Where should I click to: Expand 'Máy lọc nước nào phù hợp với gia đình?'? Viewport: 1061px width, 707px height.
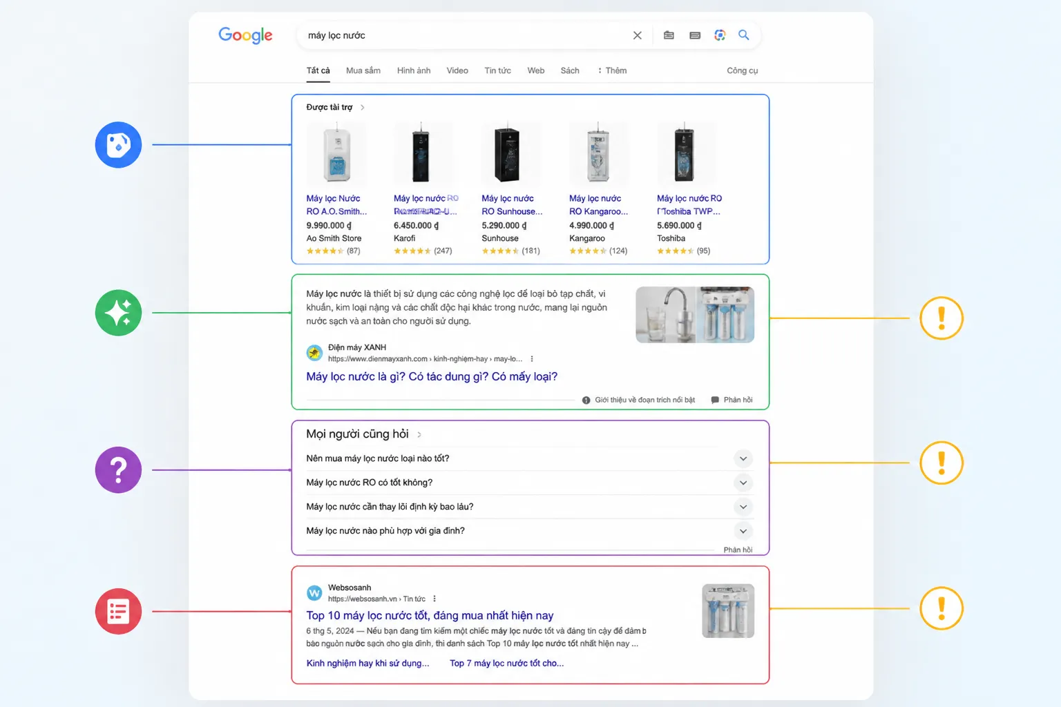[530, 531]
